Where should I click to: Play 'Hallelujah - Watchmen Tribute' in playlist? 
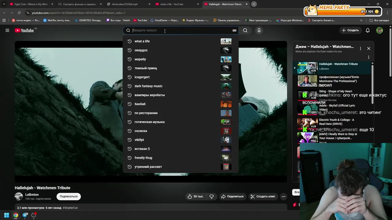[x=332, y=67]
